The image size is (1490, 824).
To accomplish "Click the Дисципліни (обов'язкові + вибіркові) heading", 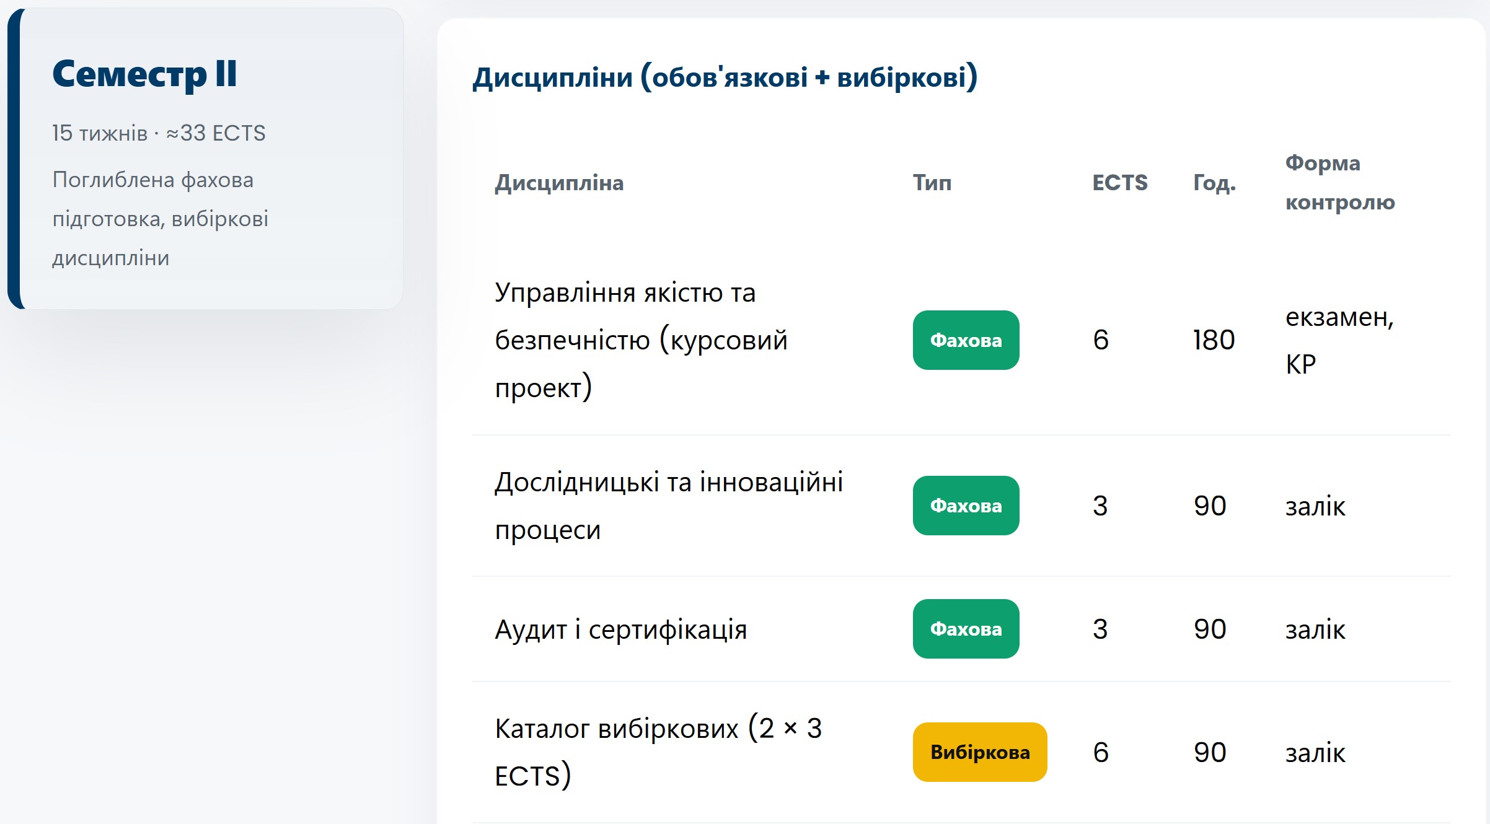I will coord(725,77).
